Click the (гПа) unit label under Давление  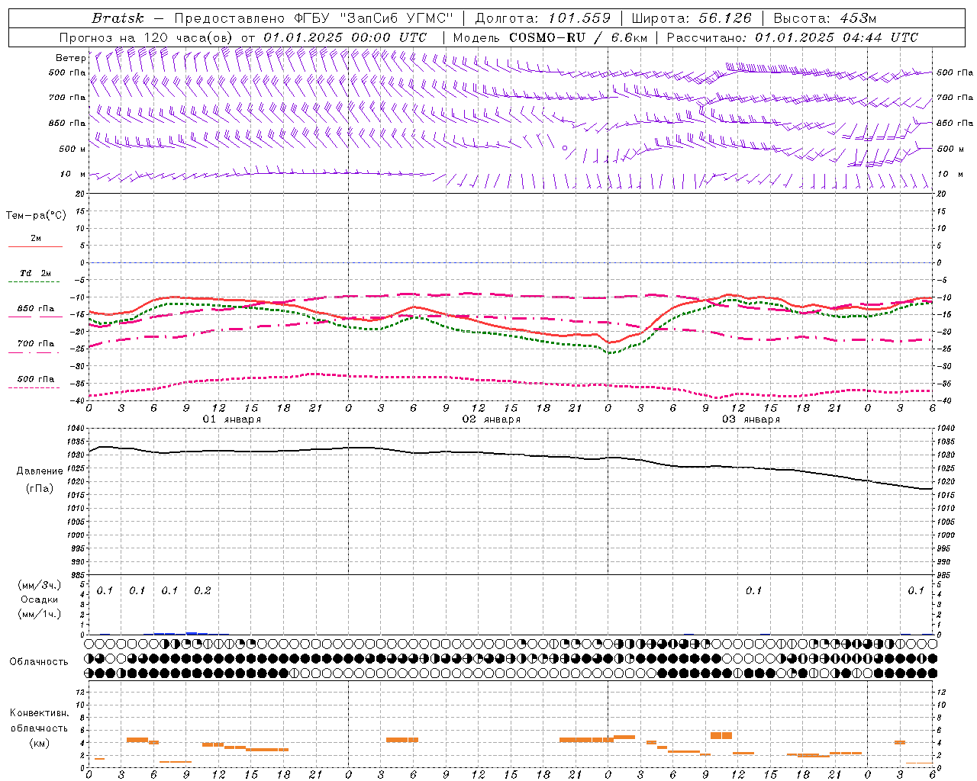(40, 489)
